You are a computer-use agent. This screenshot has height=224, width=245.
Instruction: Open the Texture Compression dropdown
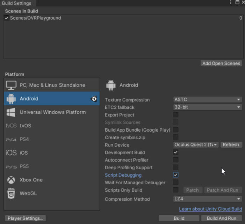pos(208,100)
